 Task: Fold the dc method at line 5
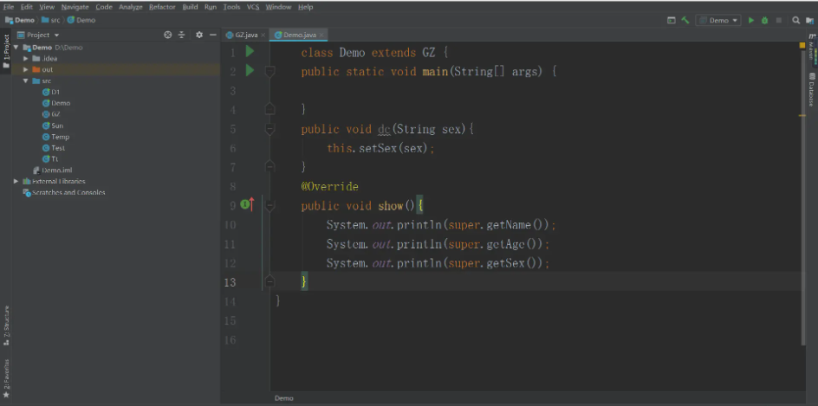coord(269,129)
